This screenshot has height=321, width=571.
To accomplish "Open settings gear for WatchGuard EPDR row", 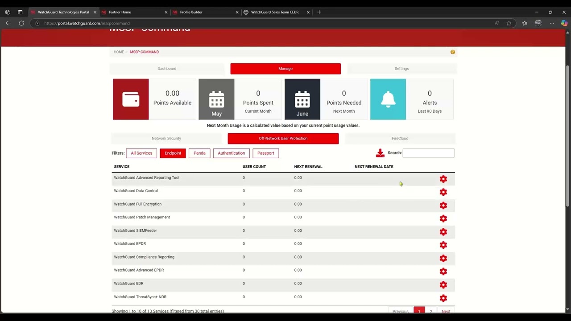I will [443, 245].
